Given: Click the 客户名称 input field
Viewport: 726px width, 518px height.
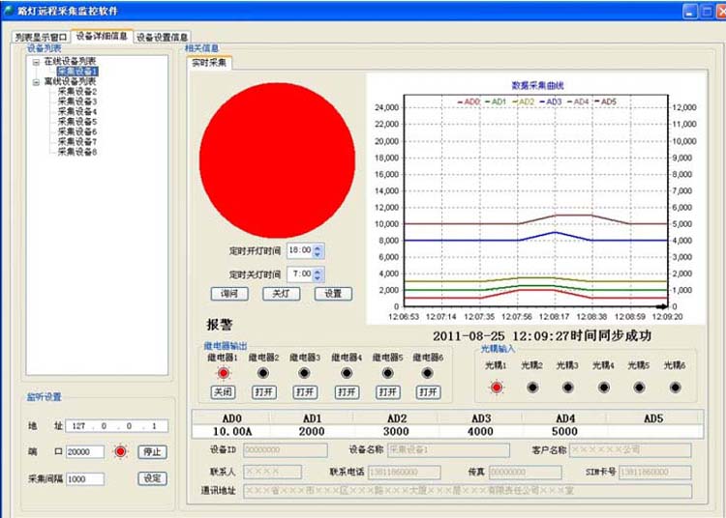Looking at the screenshot, I should coord(630,449).
